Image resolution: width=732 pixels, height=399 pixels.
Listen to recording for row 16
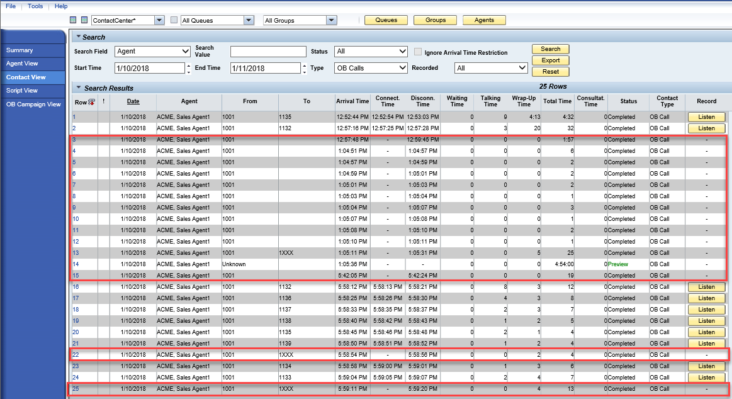(x=706, y=287)
